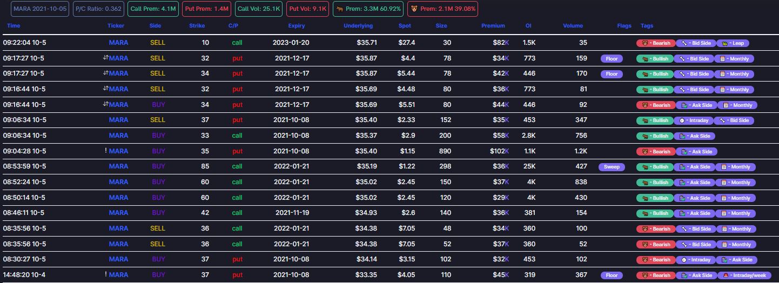This screenshot has height=283, width=779.
Task: Sort by the Premium column header
Action: 493,25
